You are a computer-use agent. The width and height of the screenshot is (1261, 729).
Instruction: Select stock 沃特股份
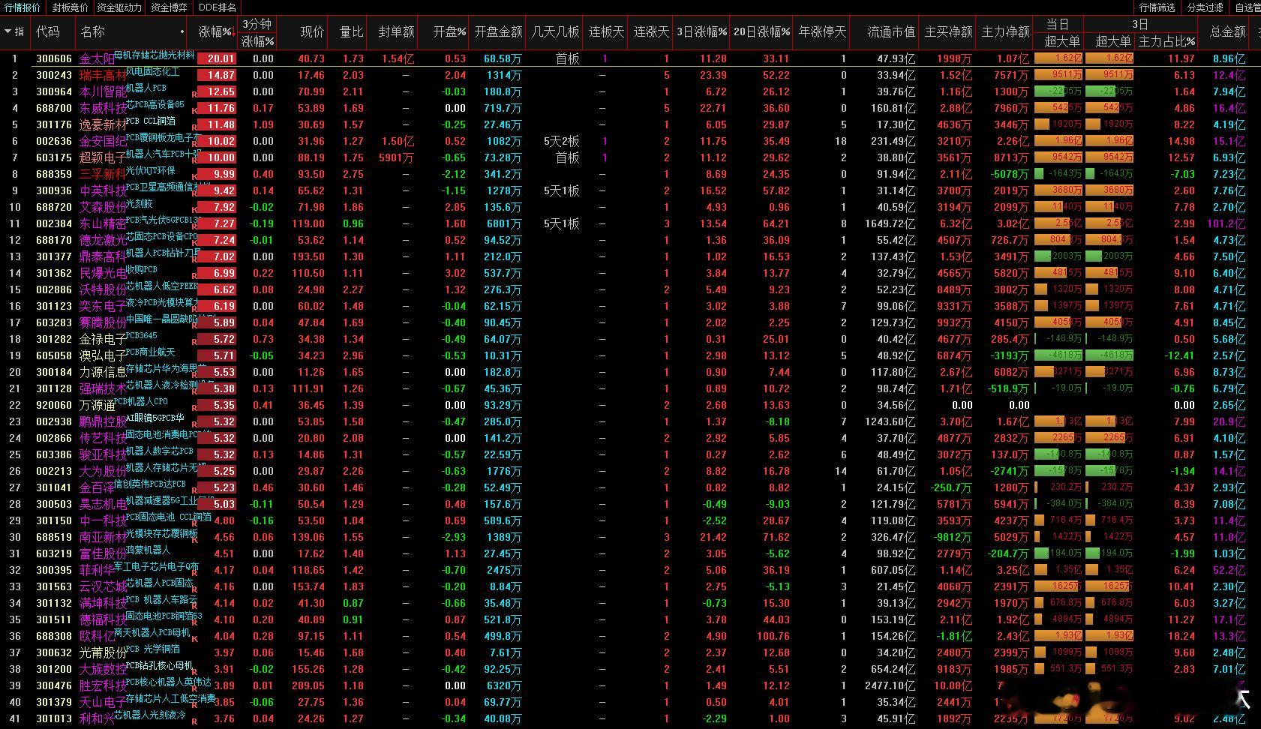103,289
